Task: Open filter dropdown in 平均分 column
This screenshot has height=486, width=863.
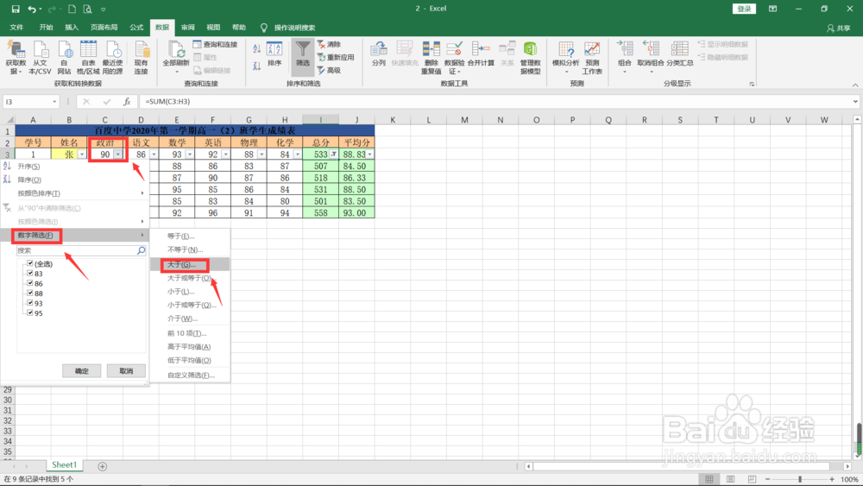Action: click(370, 155)
